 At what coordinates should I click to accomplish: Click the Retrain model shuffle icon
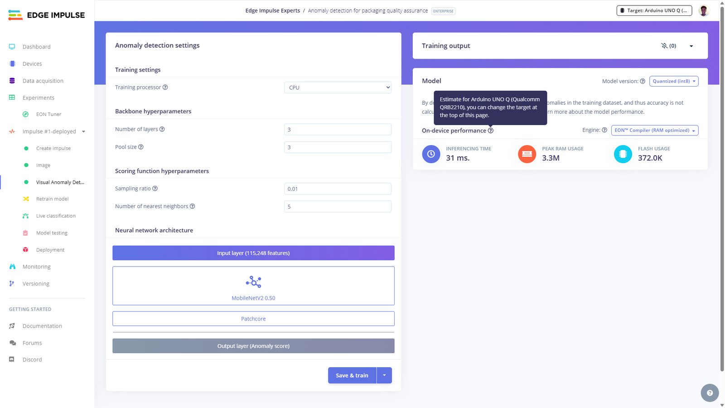[26, 199]
